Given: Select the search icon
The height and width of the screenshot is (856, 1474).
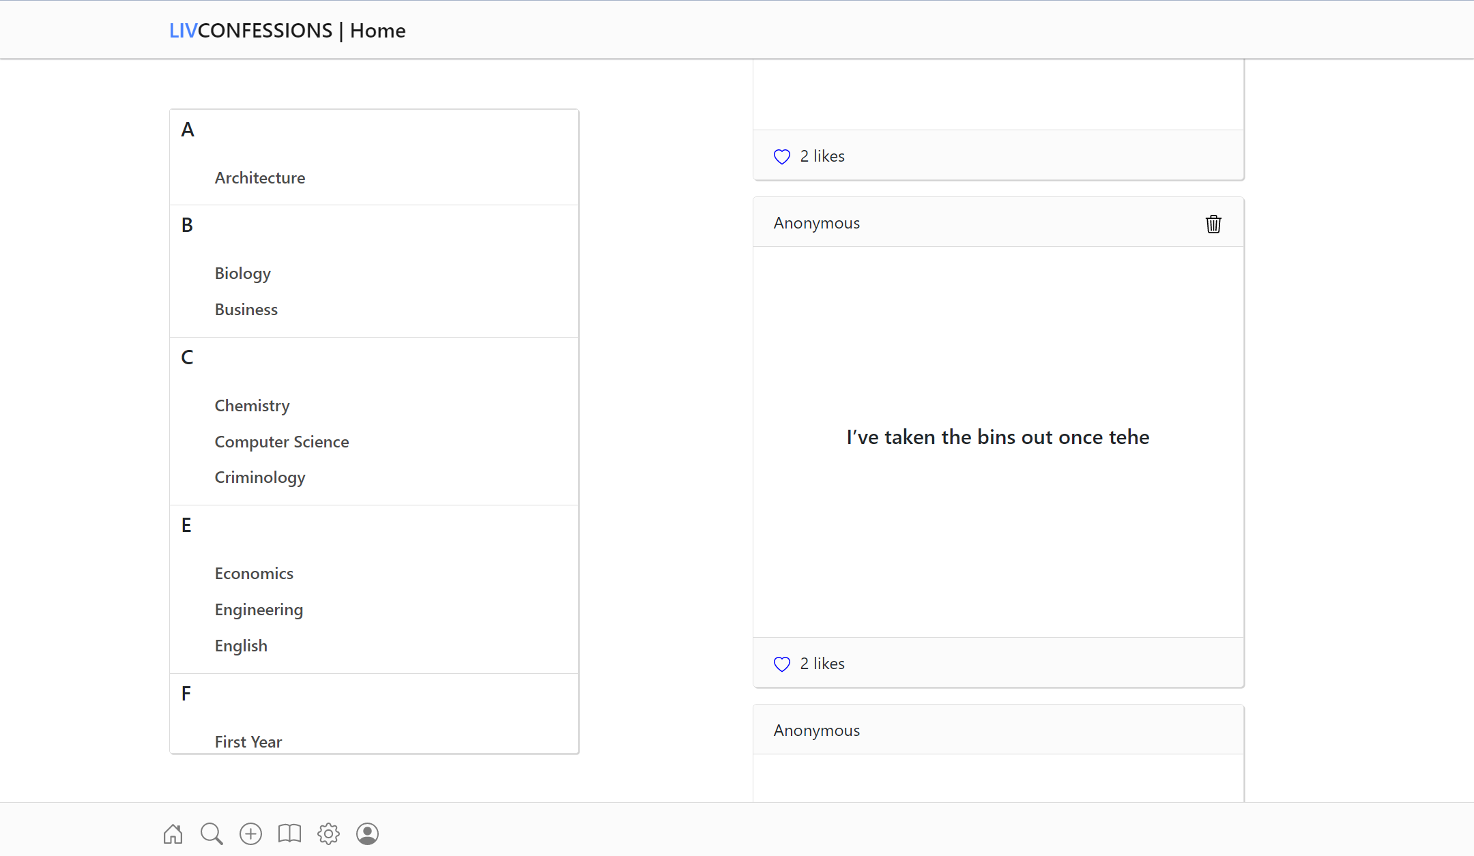Looking at the screenshot, I should coord(212,833).
